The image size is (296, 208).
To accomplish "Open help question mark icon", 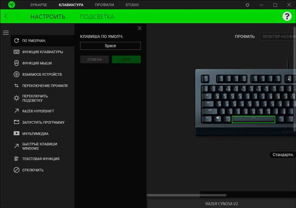I will point(287,17).
